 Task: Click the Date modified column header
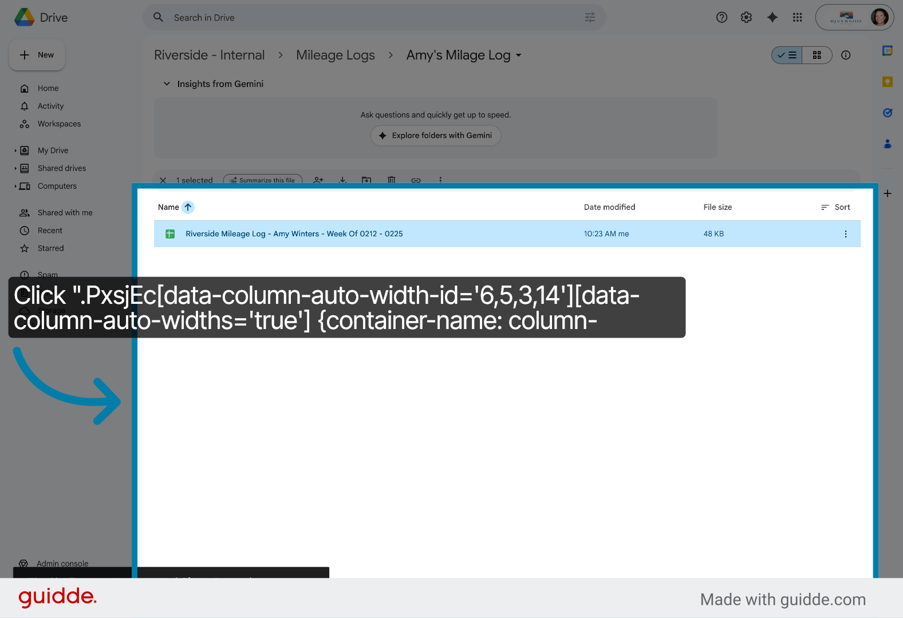609,207
